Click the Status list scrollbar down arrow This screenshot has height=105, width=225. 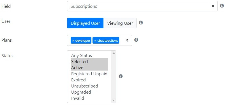pyautogui.click(x=114, y=100)
